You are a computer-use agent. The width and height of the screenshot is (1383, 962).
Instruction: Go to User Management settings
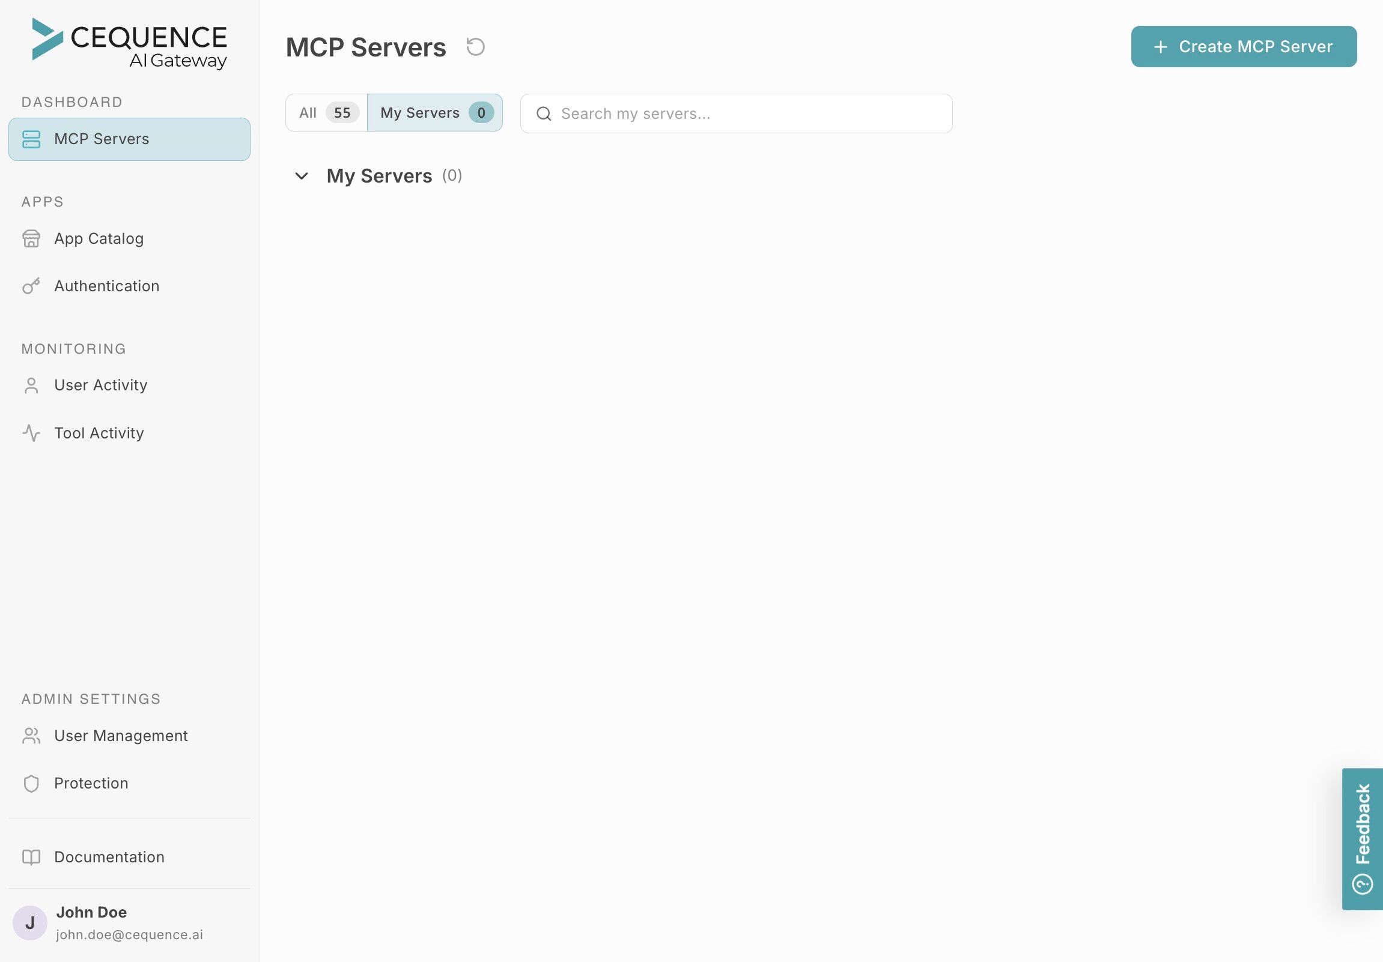pyautogui.click(x=121, y=736)
